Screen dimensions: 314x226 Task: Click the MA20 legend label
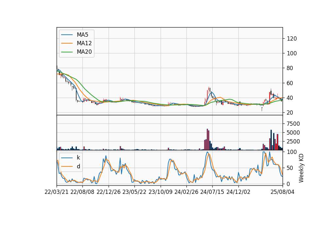pyautogui.click(x=84, y=52)
